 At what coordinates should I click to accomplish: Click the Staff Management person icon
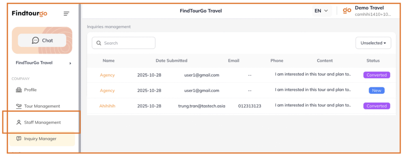point(19,122)
